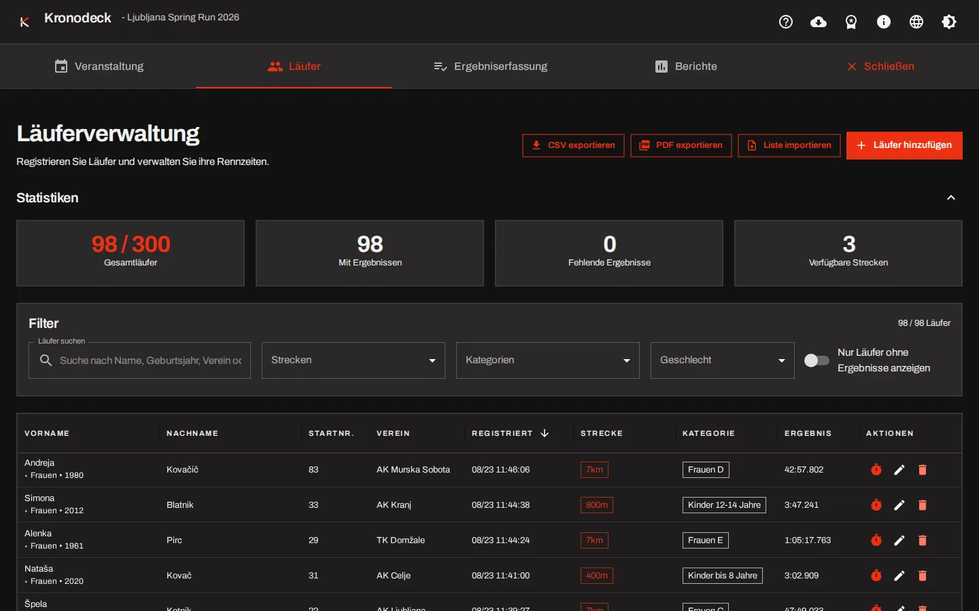
Task: Click the info circle icon
Action: [884, 22]
